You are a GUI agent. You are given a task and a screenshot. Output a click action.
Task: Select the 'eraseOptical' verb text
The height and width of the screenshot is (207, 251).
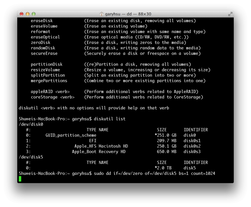coord(45,37)
